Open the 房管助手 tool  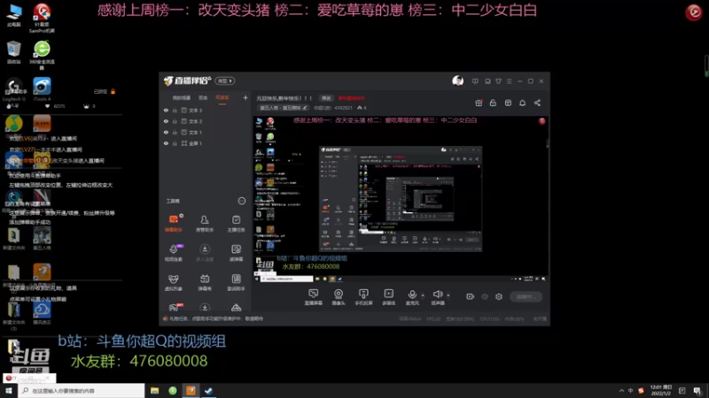tap(205, 223)
